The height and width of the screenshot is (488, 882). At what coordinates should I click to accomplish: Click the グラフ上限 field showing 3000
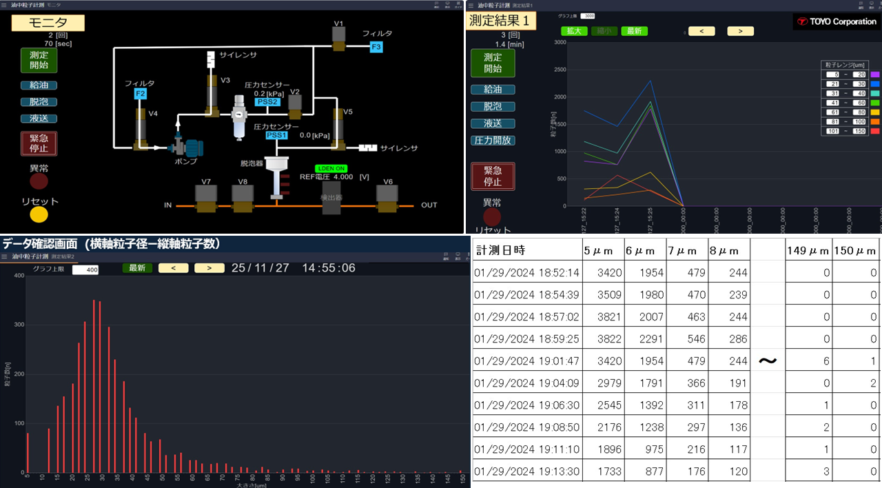click(588, 15)
